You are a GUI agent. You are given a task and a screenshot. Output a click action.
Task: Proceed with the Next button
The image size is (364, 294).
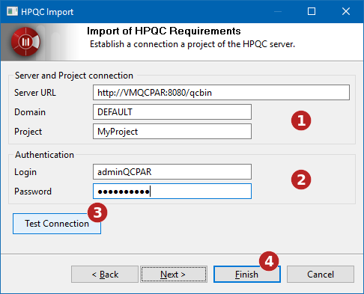coord(174,275)
